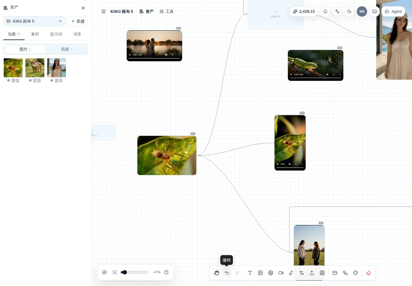412x286 pixels.
Task: Click the connected shapes workflow icon
Action: [345, 273]
